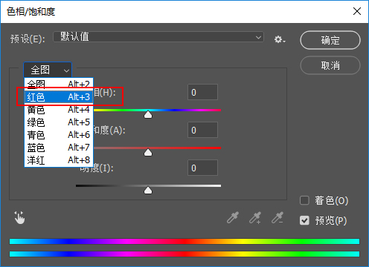This screenshot has width=369, height=267.
Task: Choose 红色 from the channel list
Action: pos(59,97)
